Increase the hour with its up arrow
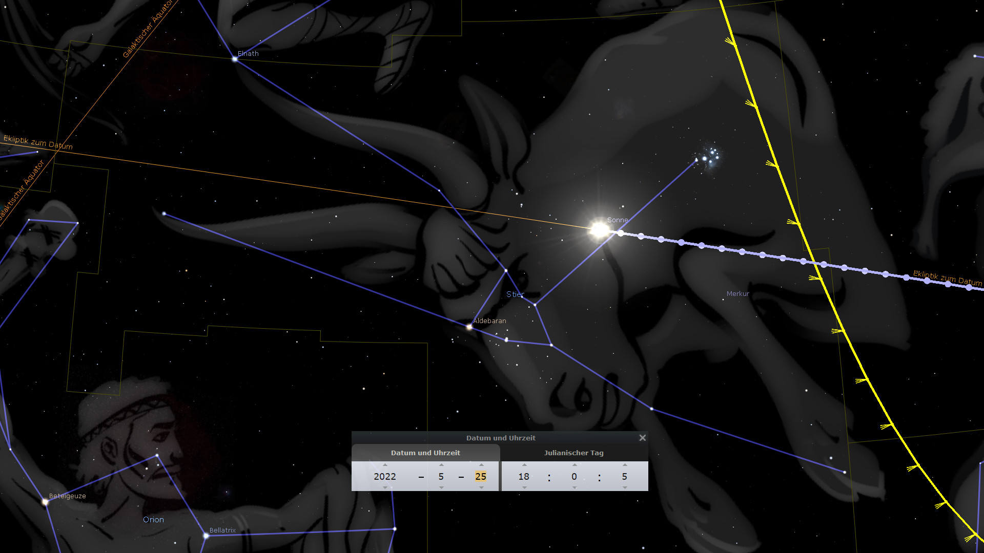This screenshot has height=553, width=984. click(x=524, y=465)
